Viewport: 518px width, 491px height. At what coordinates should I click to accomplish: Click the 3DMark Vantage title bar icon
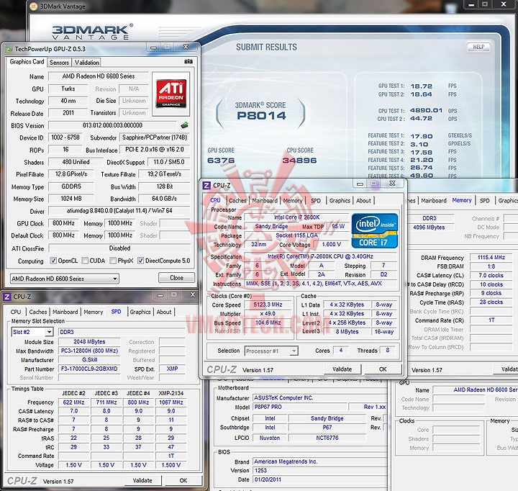[33, 6]
